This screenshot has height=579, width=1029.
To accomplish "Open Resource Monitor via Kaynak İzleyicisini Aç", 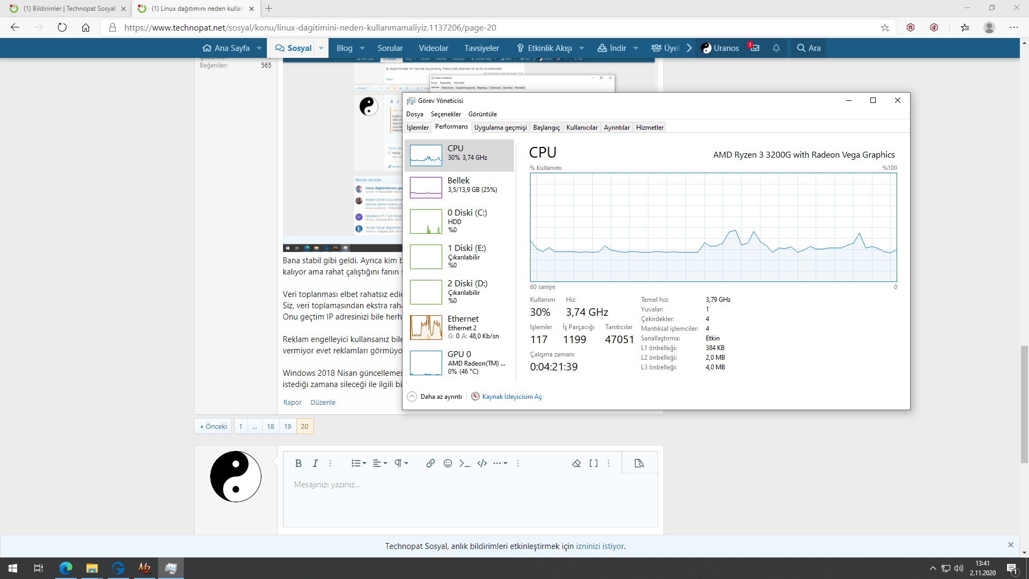I will click(x=511, y=397).
